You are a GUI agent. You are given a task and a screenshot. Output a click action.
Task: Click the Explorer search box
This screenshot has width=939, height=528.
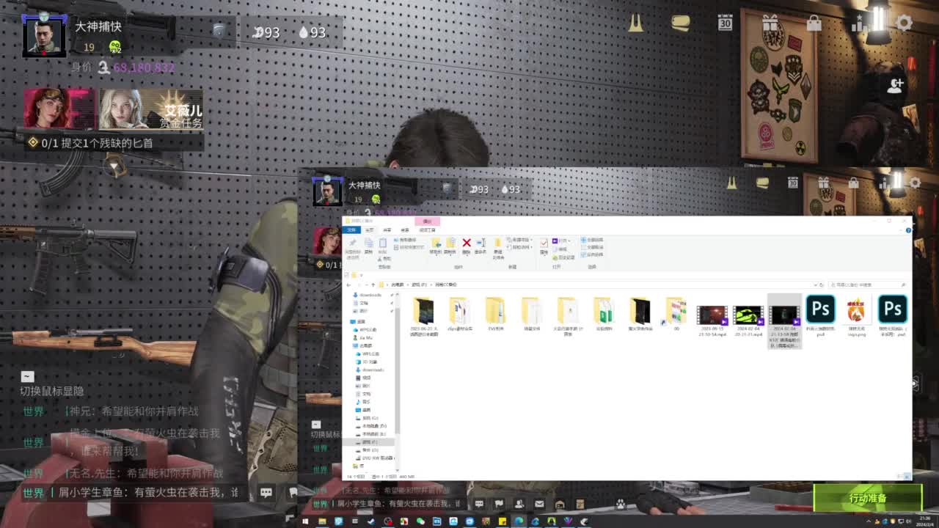point(867,285)
